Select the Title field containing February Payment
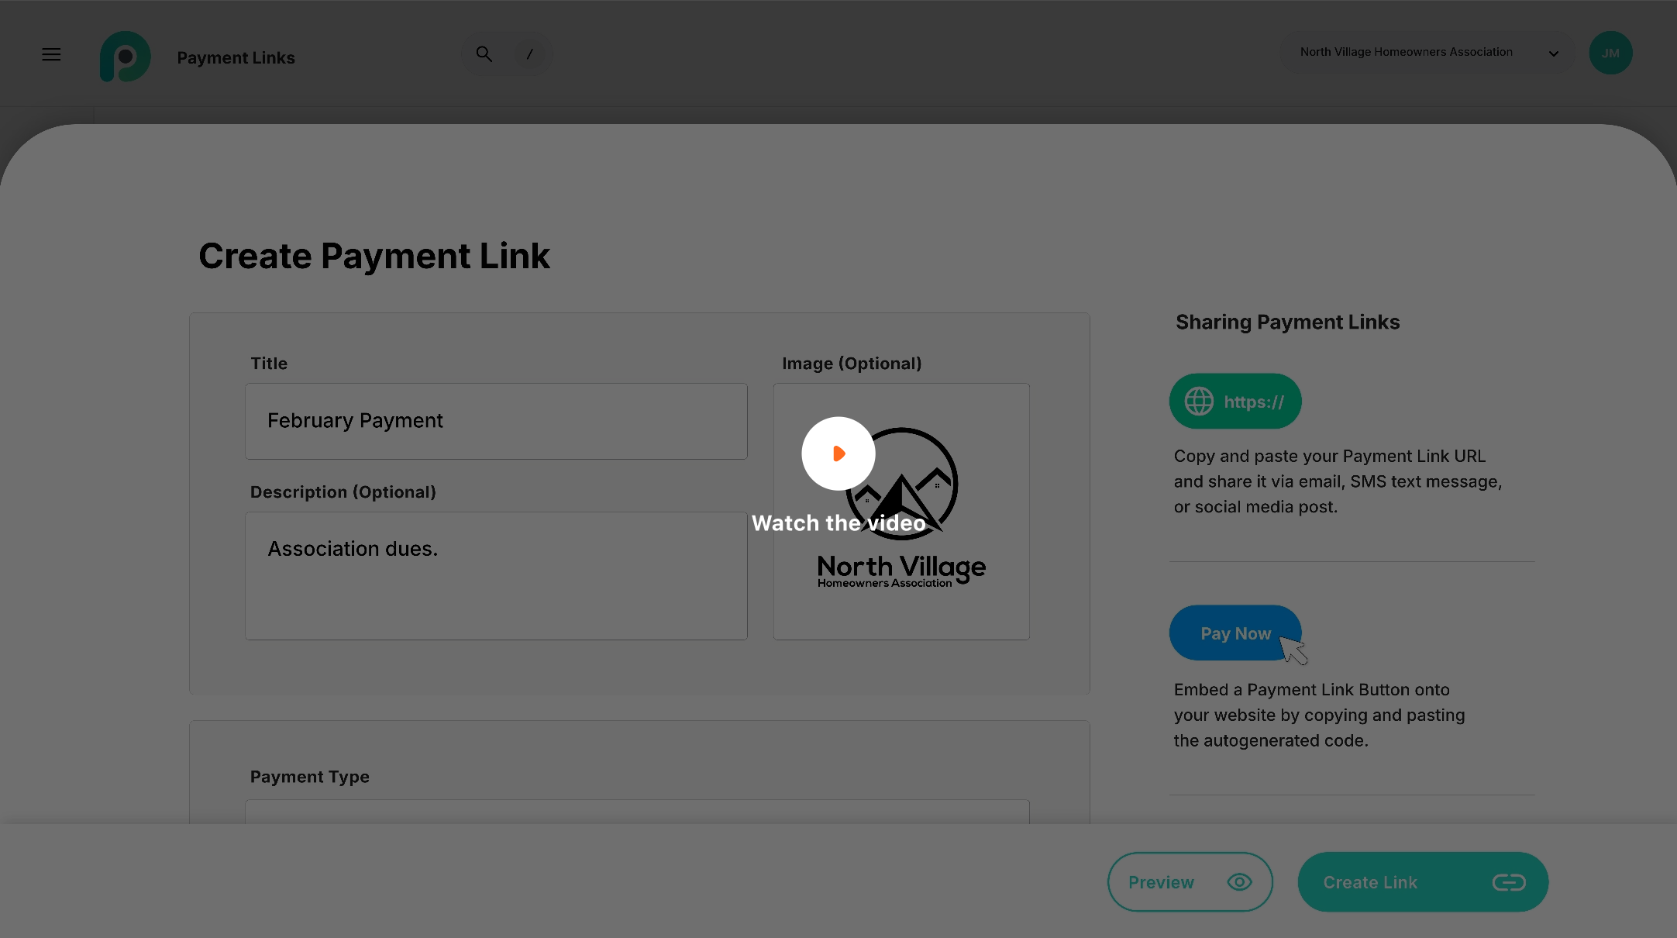 (496, 421)
